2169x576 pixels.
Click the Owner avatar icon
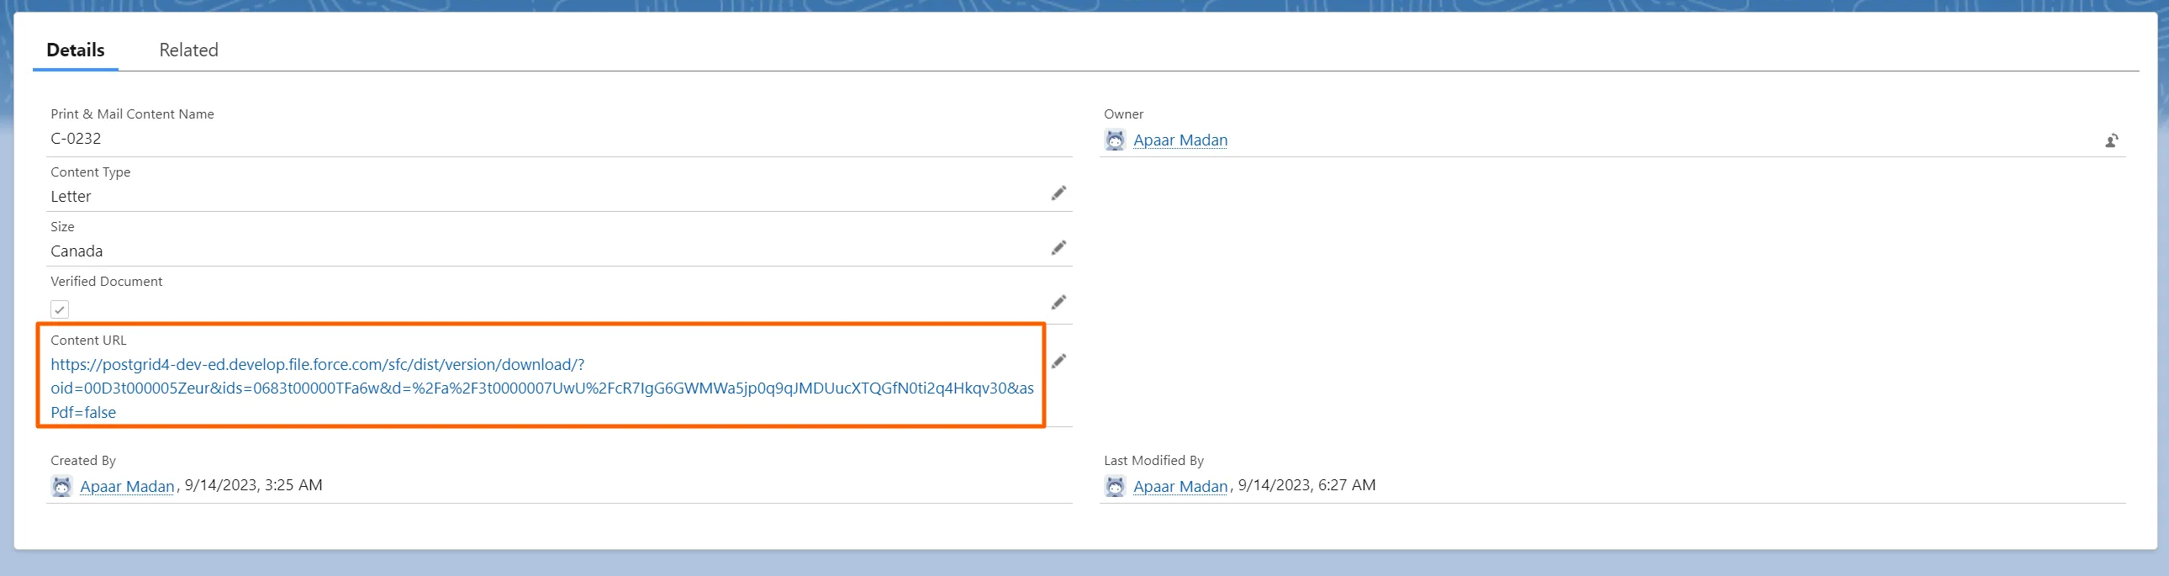pos(1115,140)
